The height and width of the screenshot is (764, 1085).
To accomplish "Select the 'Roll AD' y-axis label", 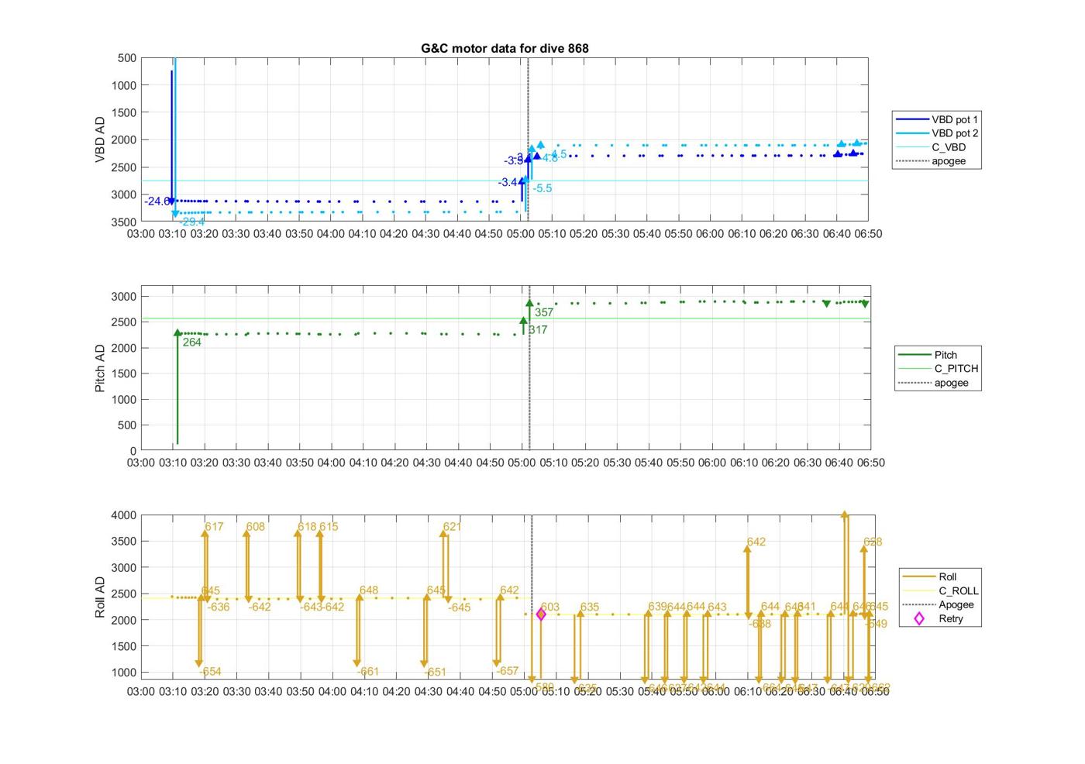I will pyautogui.click(x=100, y=597).
